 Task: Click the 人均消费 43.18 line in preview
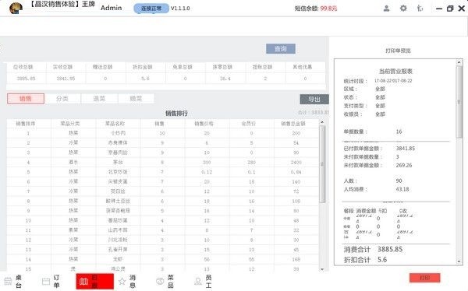tap(377, 189)
